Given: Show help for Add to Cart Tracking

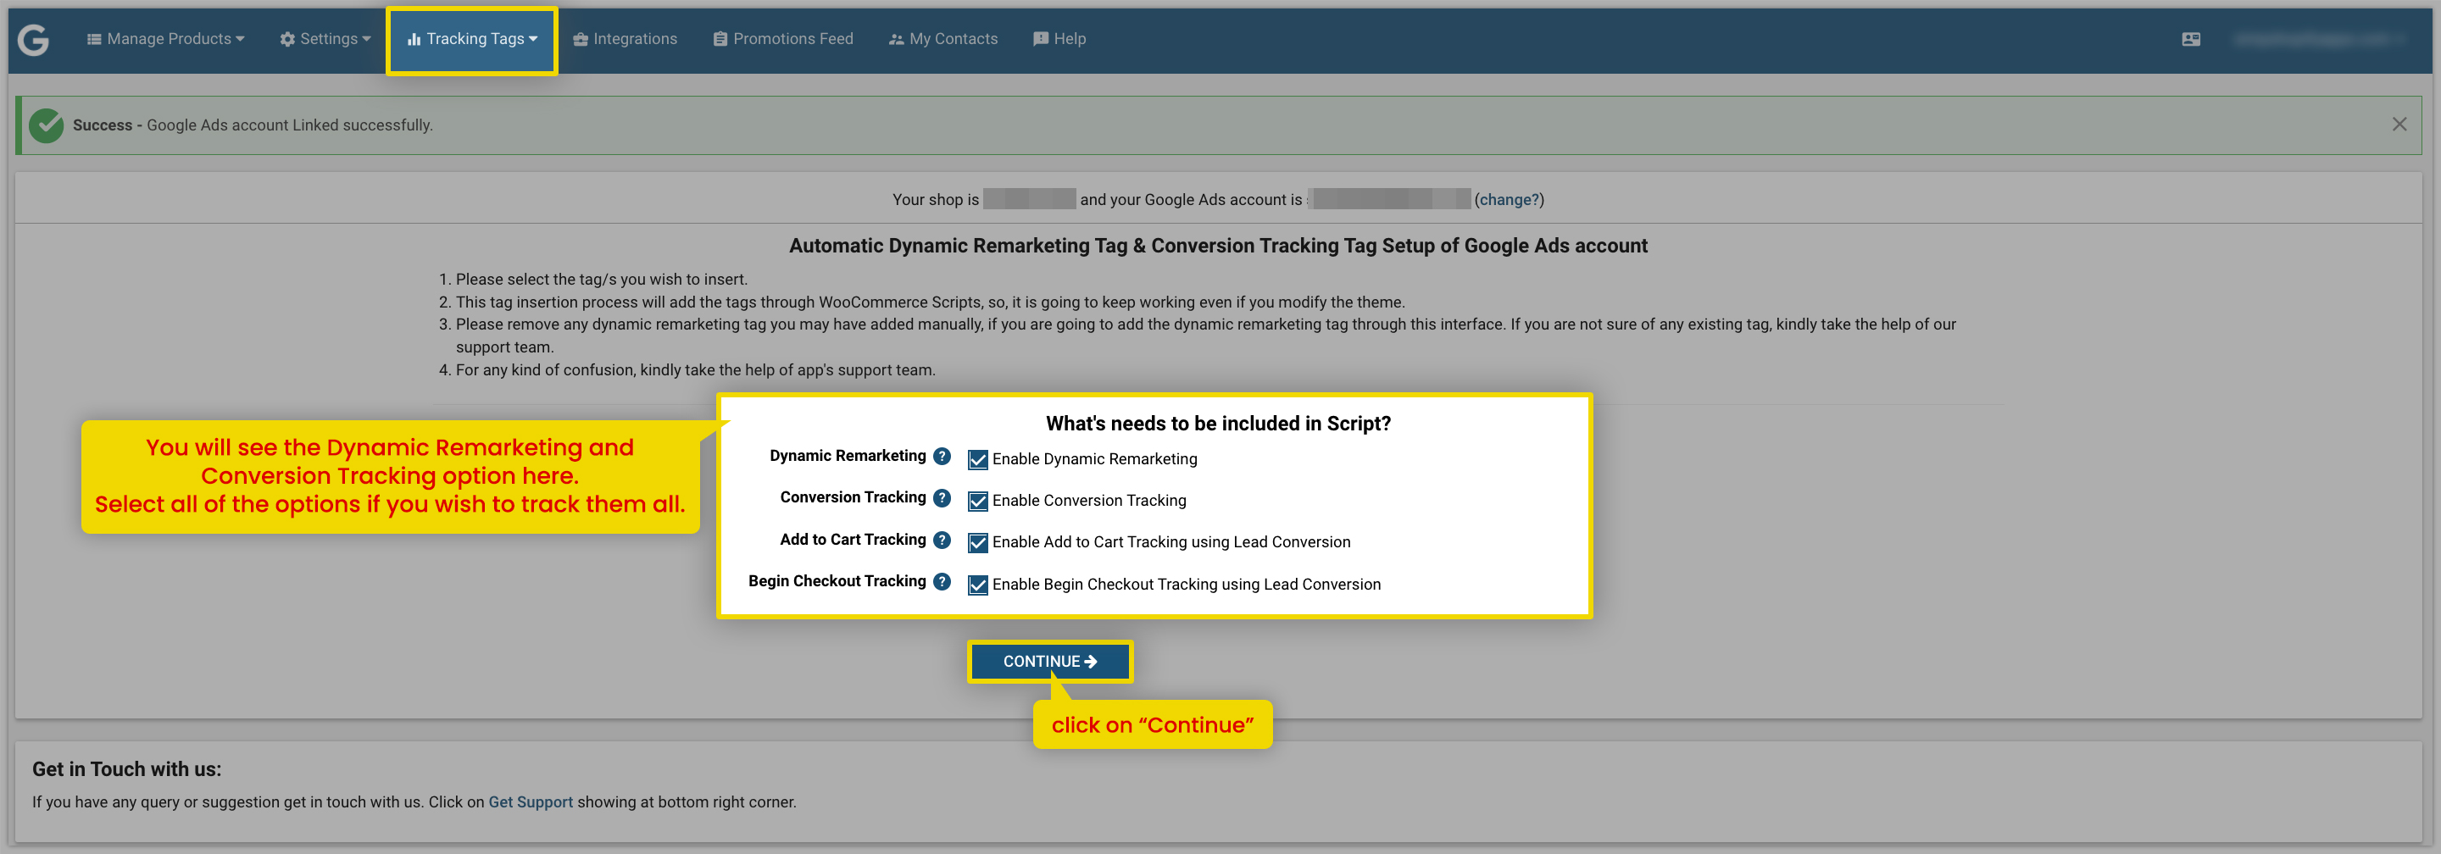Looking at the screenshot, I should (x=942, y=540).
